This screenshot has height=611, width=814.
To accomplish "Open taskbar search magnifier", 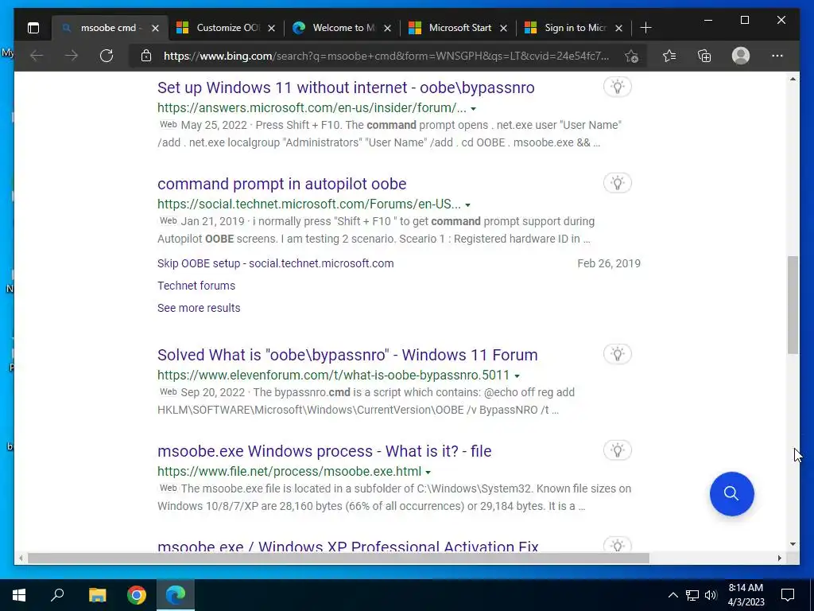I will tap(57, 595).
